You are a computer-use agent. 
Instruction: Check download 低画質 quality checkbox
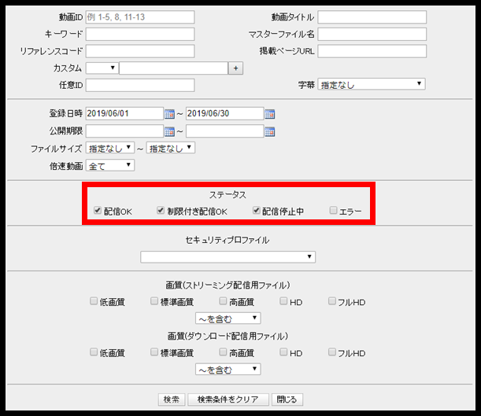[94, 352]
